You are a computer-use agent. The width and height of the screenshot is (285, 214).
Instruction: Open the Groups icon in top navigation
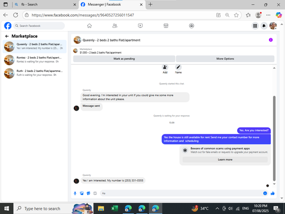point(192,26)
